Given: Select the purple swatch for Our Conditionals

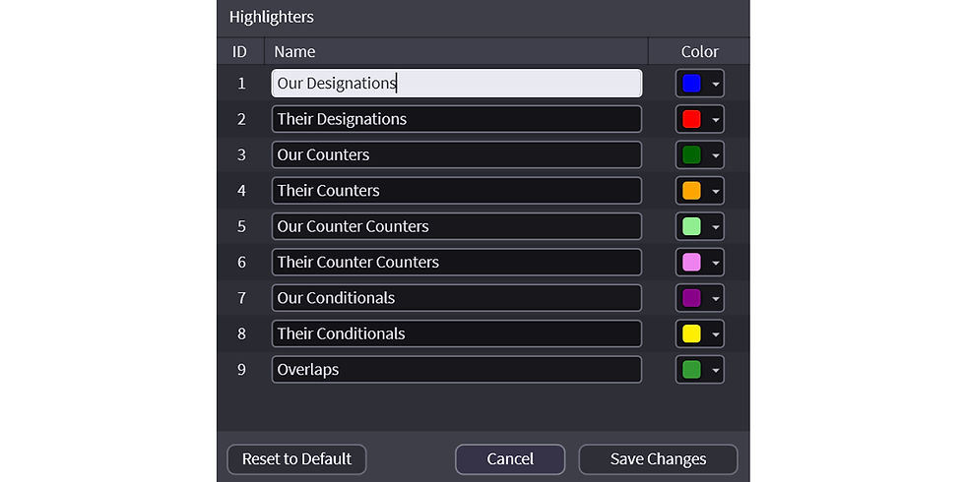Looking at the screenshot, I should click(x=691, y=297).
